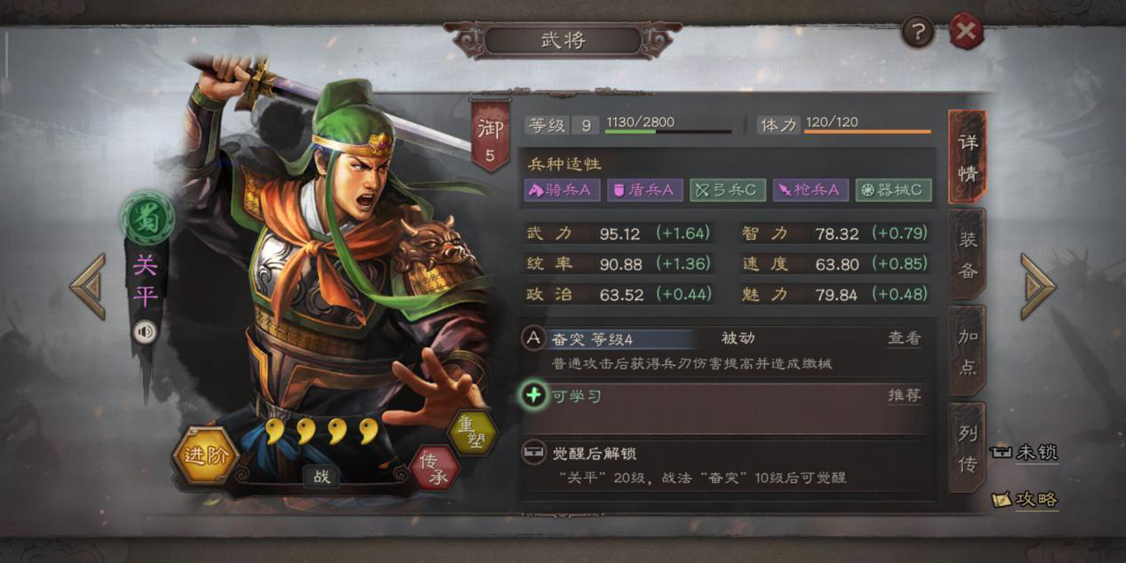Click the green plus learnable skill icon

point(533,395)
